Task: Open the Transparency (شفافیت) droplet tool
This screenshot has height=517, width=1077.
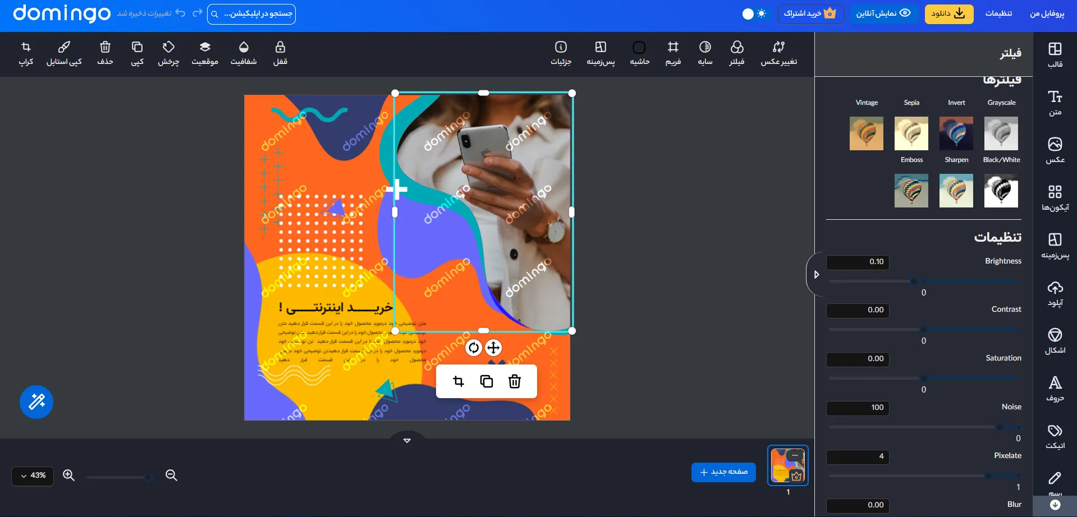Action: coord(244,54)
